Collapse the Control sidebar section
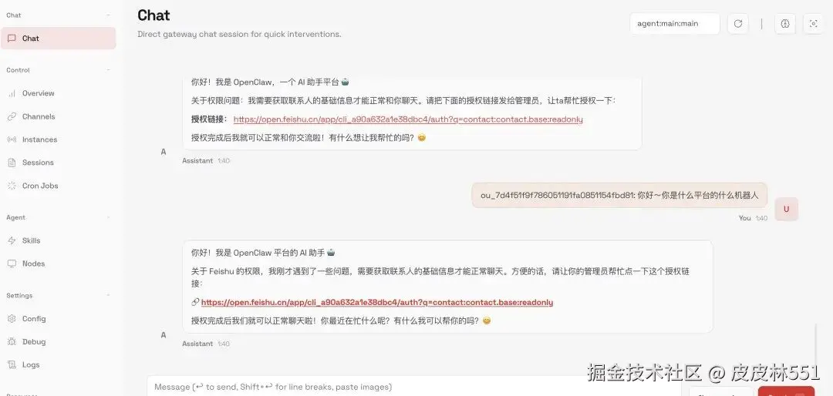This screenshot has height=396, width=833. [x=109, y=70]
